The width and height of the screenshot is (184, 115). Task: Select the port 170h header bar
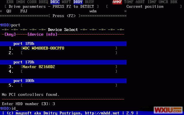[63, 62]
